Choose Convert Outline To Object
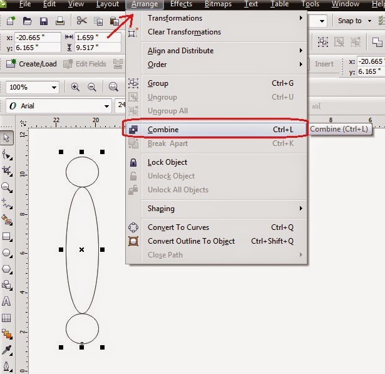The image size is (385, 374). [x=216, y=241]
